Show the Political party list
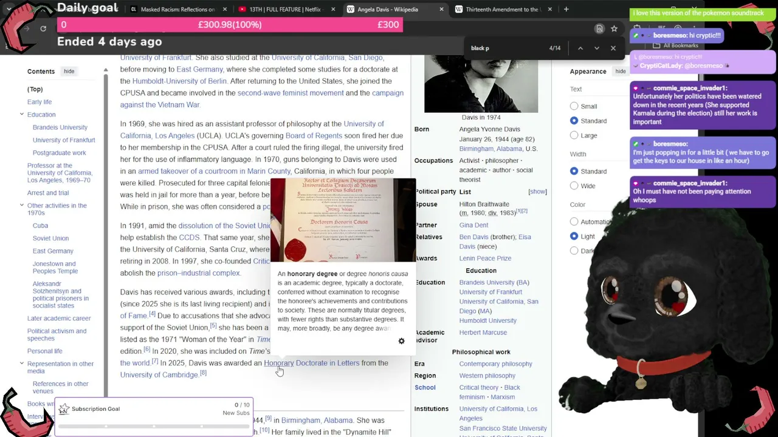778x437 pixels. (537, 191)
